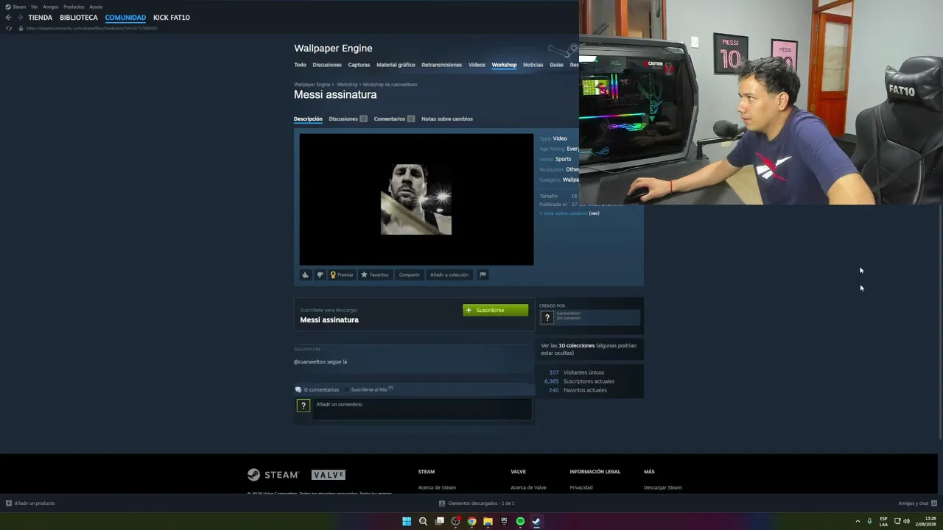Open the Productos menu

tap(74, 7)
